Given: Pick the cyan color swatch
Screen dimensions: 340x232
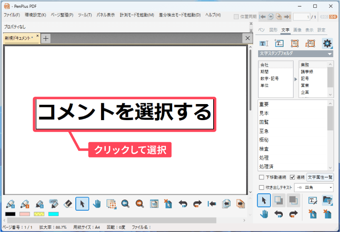Looking at the screenshot, I should point(54,214).
